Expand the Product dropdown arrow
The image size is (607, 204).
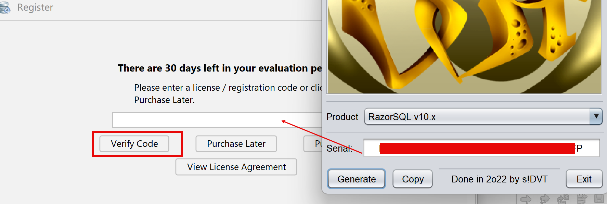tap(596, 116)
